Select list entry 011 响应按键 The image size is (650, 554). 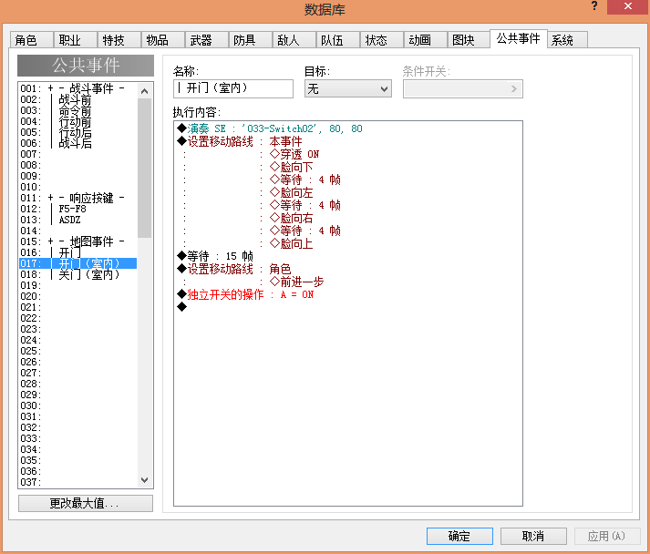pyautogui.click(x=77, y=198)
